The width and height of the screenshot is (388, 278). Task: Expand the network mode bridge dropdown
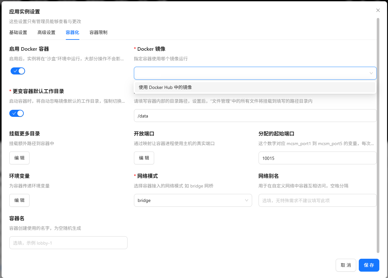click(x=190, y=200)
